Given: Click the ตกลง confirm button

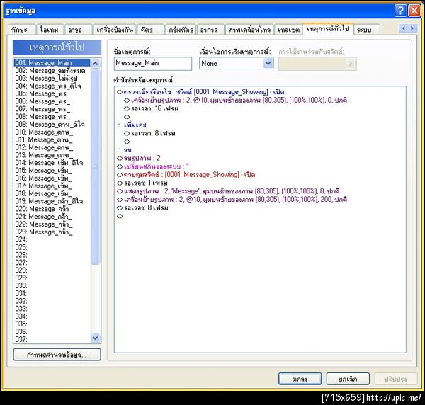Looking at the screenshot, I should (300, 379).
